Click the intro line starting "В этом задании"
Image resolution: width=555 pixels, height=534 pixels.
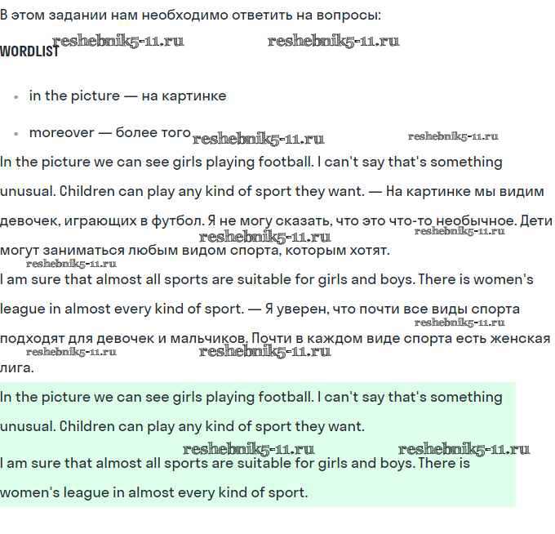pyautogui.click(x=190, y=15)
